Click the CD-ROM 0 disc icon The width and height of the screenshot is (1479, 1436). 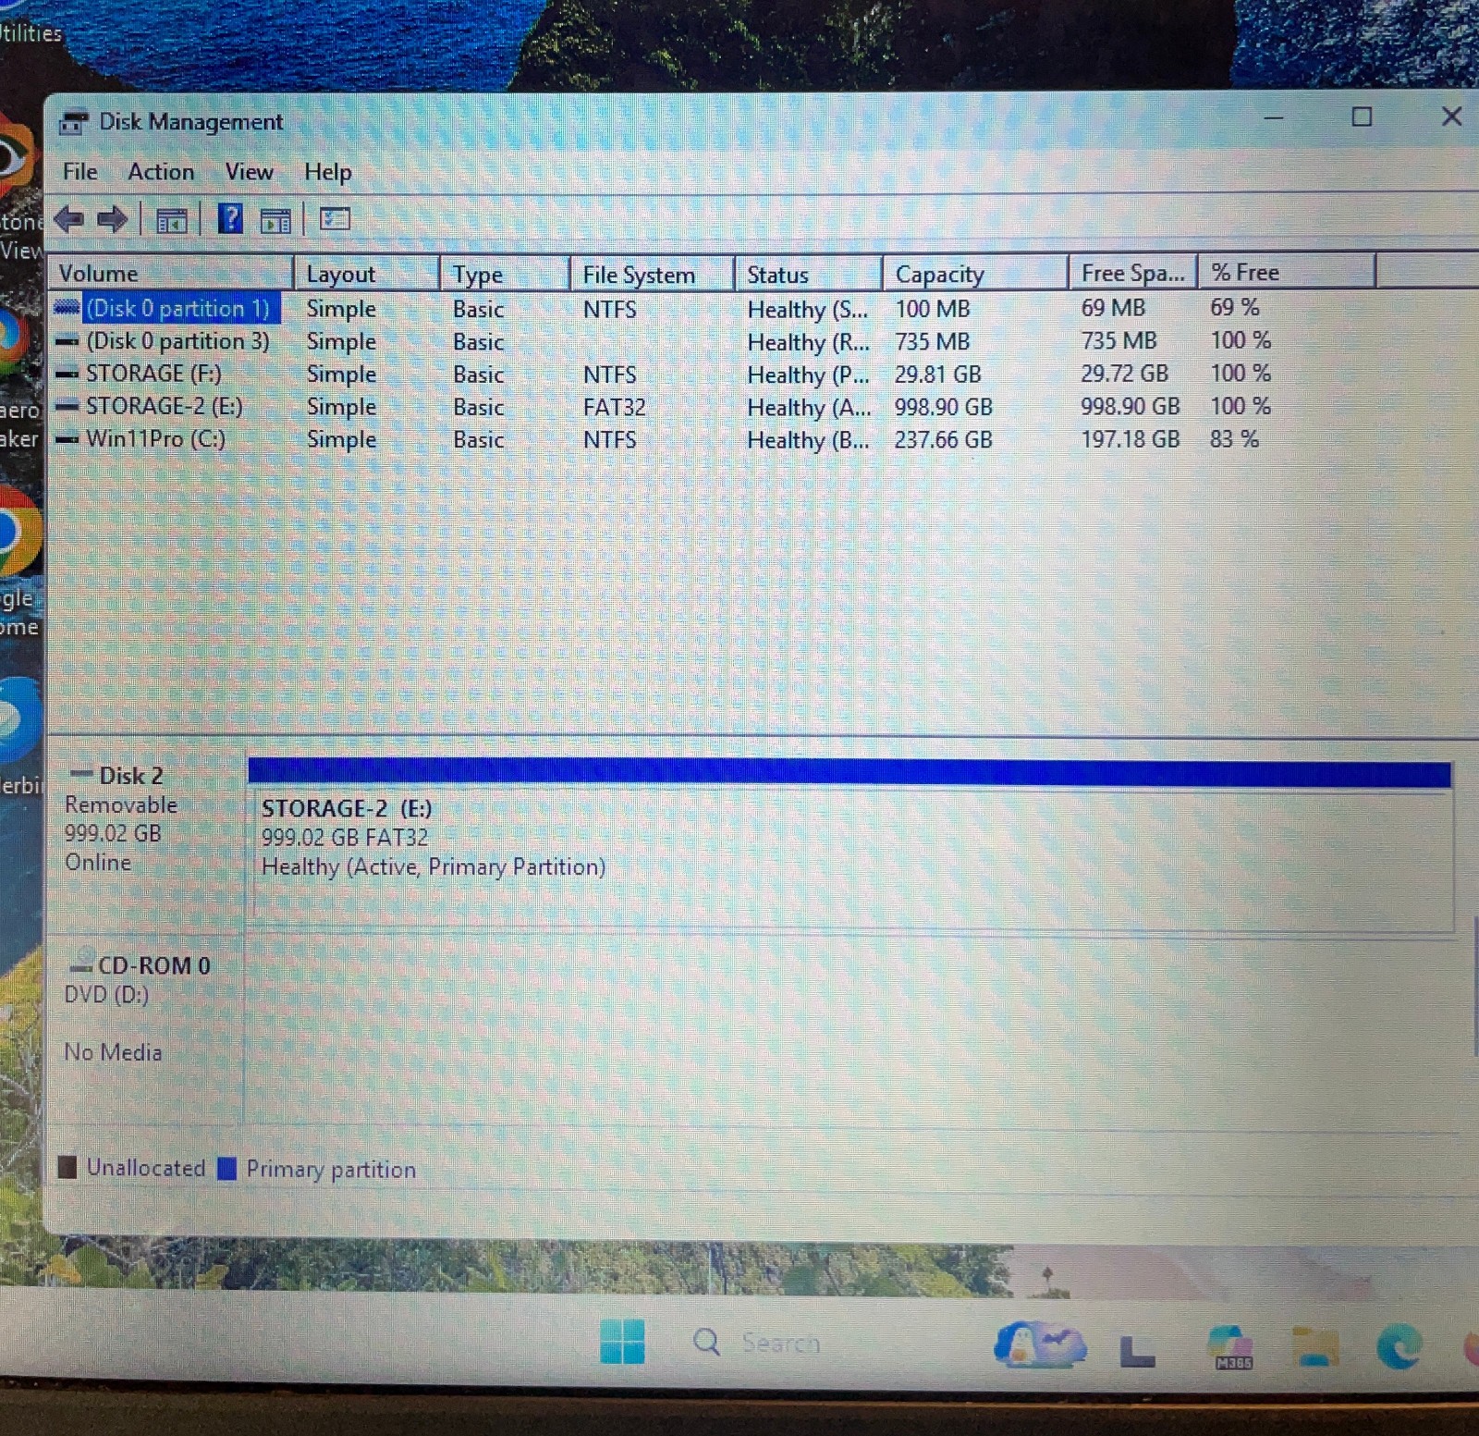(x=82, y=963)
